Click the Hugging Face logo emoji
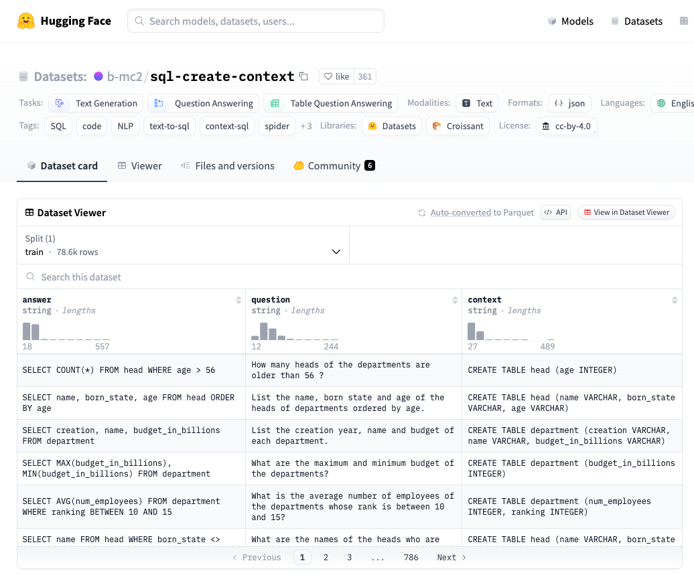The width and height of the screenshot is (694, 575). tap(26, 21)
